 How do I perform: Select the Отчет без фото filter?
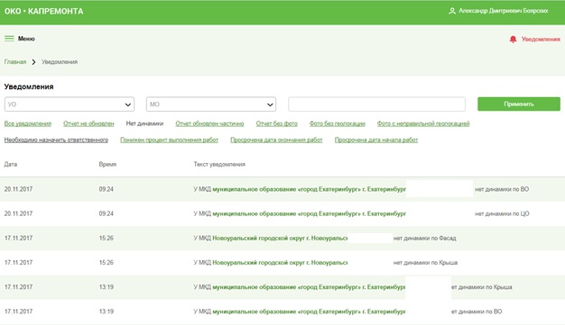point(277,123)
